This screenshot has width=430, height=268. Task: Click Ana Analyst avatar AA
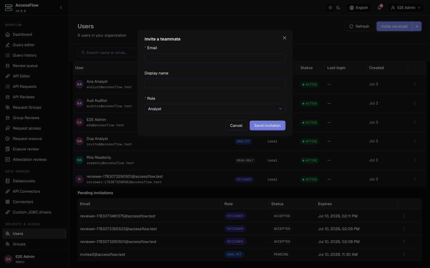click(79, 84)
